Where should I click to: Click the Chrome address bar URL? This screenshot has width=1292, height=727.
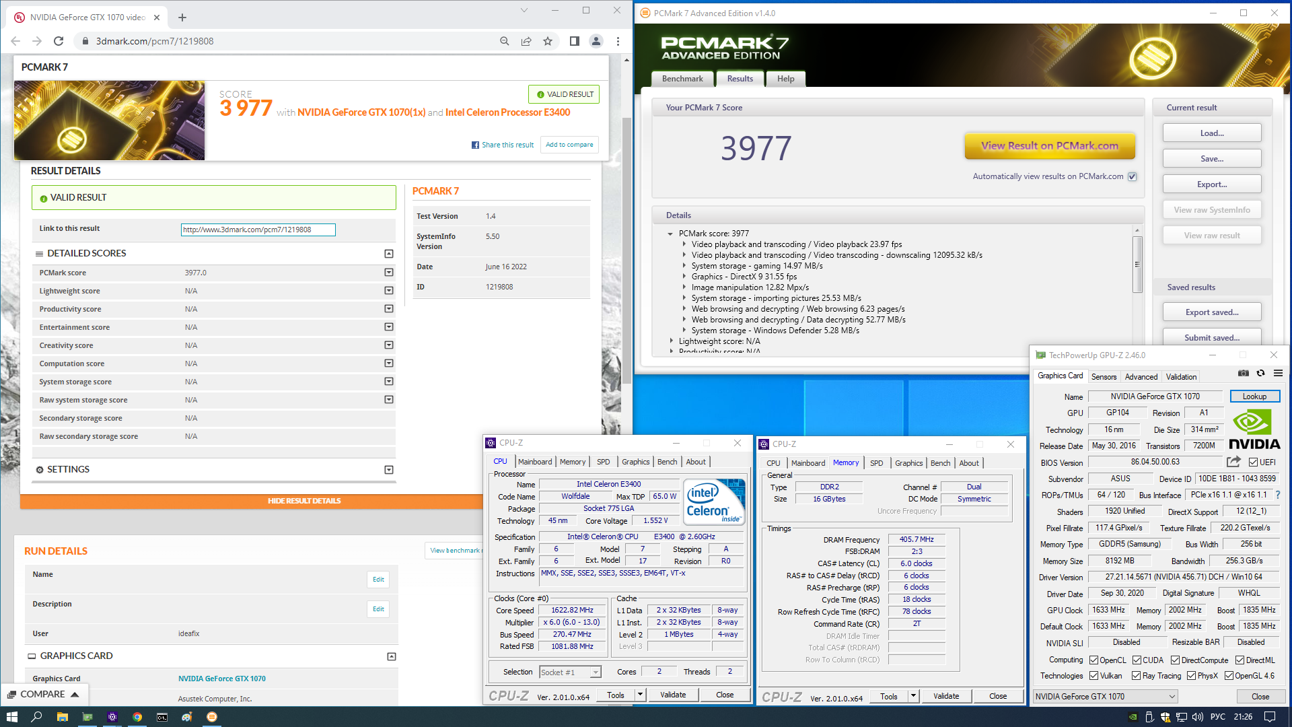coord(155,41)
